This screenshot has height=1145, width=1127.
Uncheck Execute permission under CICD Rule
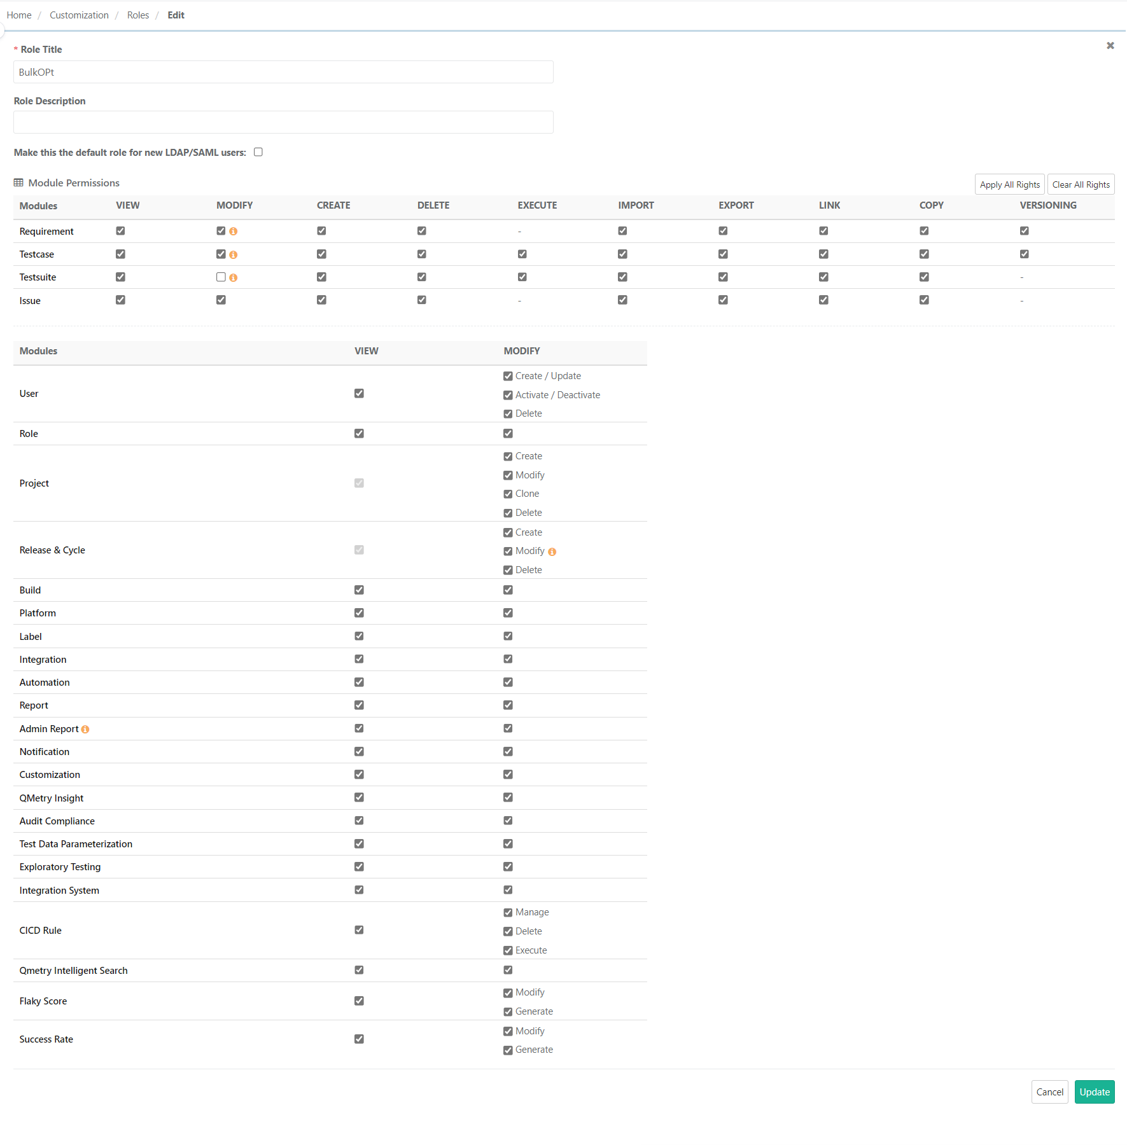click(x=508, y=950)
